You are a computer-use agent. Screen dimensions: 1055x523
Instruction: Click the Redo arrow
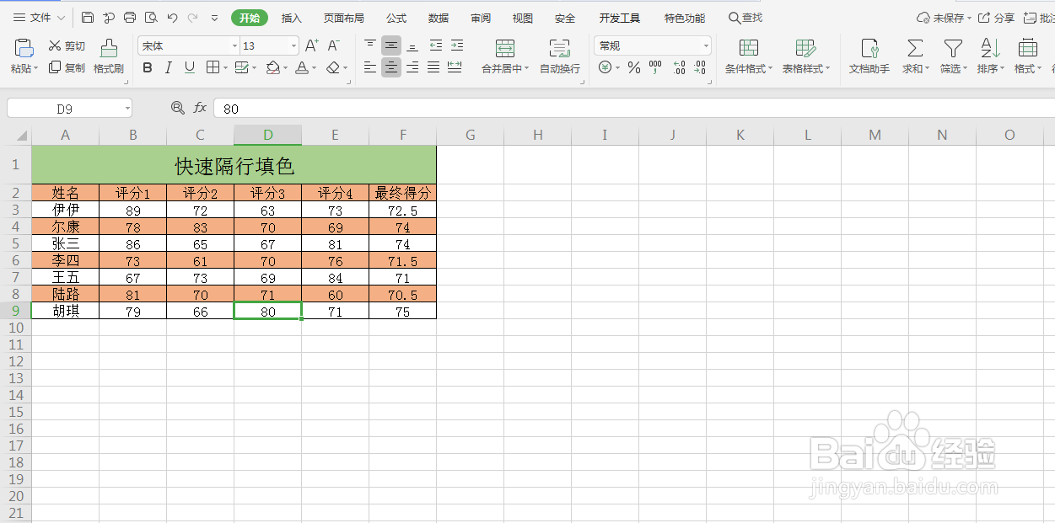(x=193, y=18)
